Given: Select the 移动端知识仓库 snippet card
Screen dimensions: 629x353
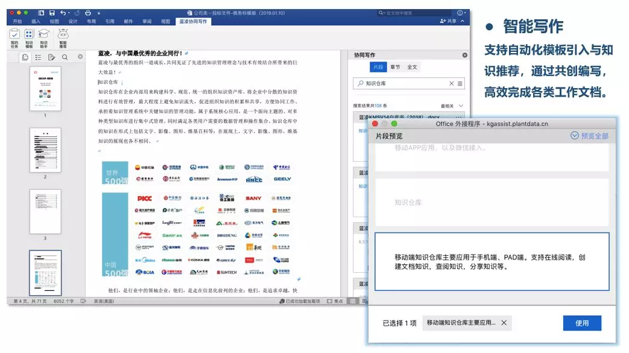Looking at the screenshot, I should tap(492, 261).
